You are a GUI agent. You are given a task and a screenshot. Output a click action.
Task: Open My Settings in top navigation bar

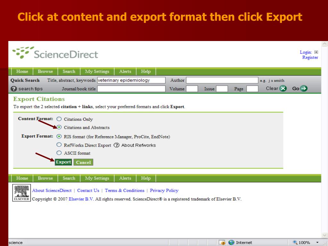[x=97, y=71]
